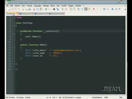Click the 'public function Make()' line
Image resolution: width=132 pixels, height=99 pixels.
(34, 45)
